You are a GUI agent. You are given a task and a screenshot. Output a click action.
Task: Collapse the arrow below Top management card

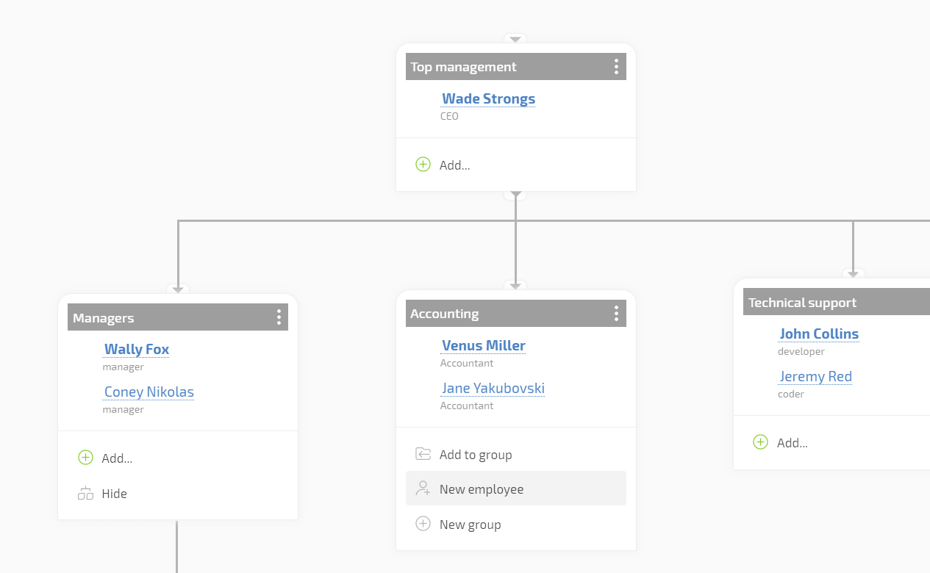coord(515,195)
